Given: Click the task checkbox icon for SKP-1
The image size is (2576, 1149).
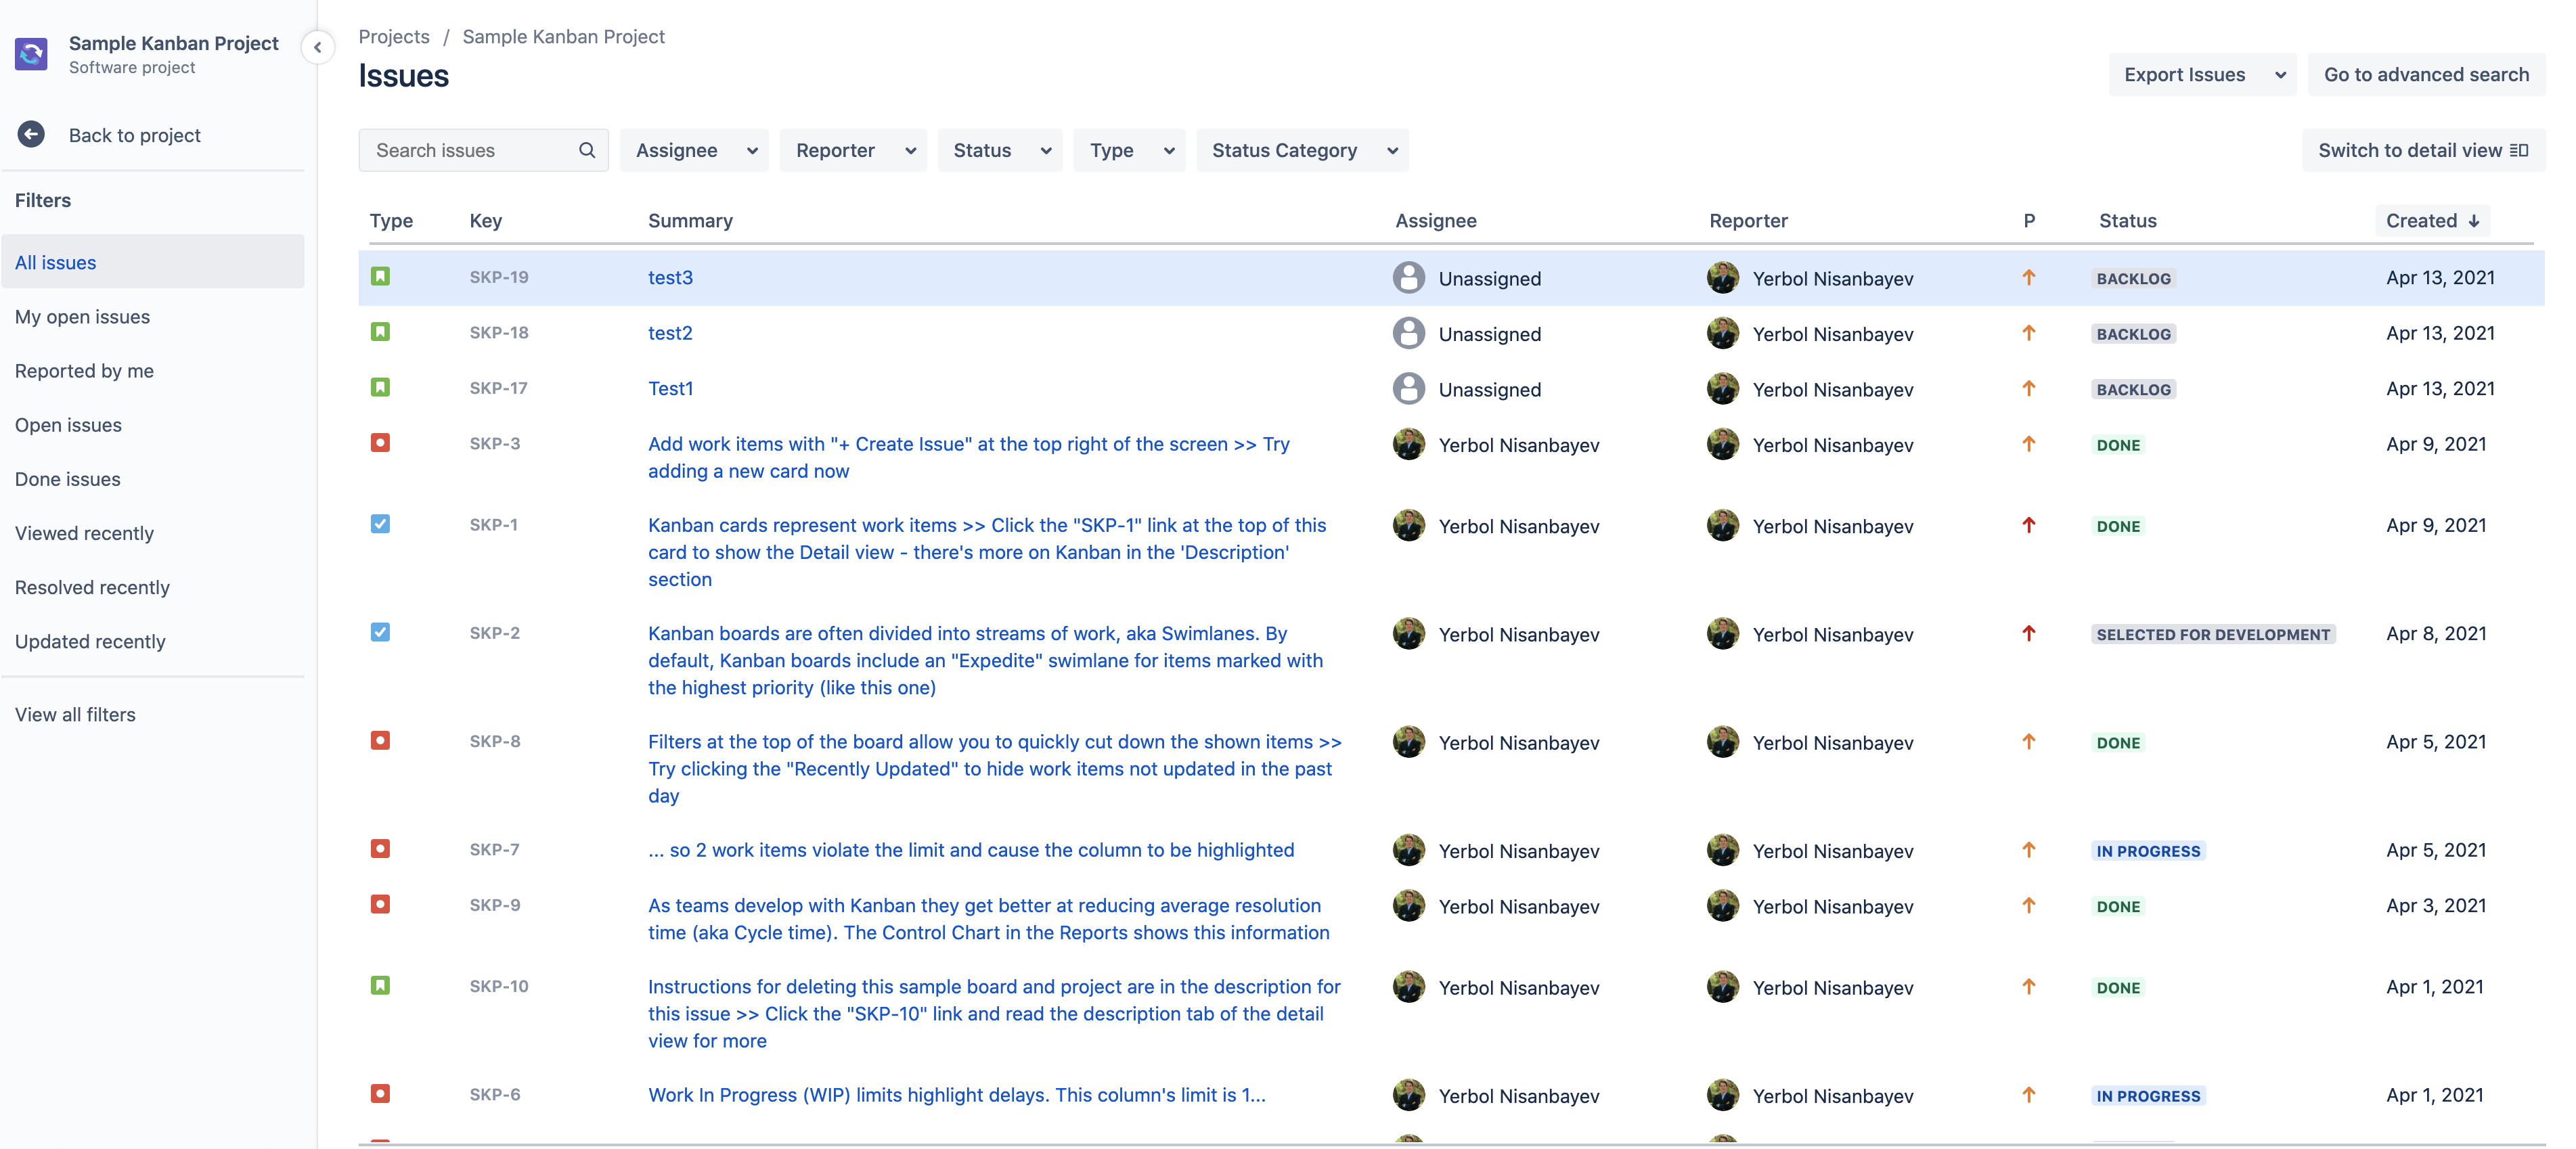Looking at the screenshot, I should click(x=381, y=524).
